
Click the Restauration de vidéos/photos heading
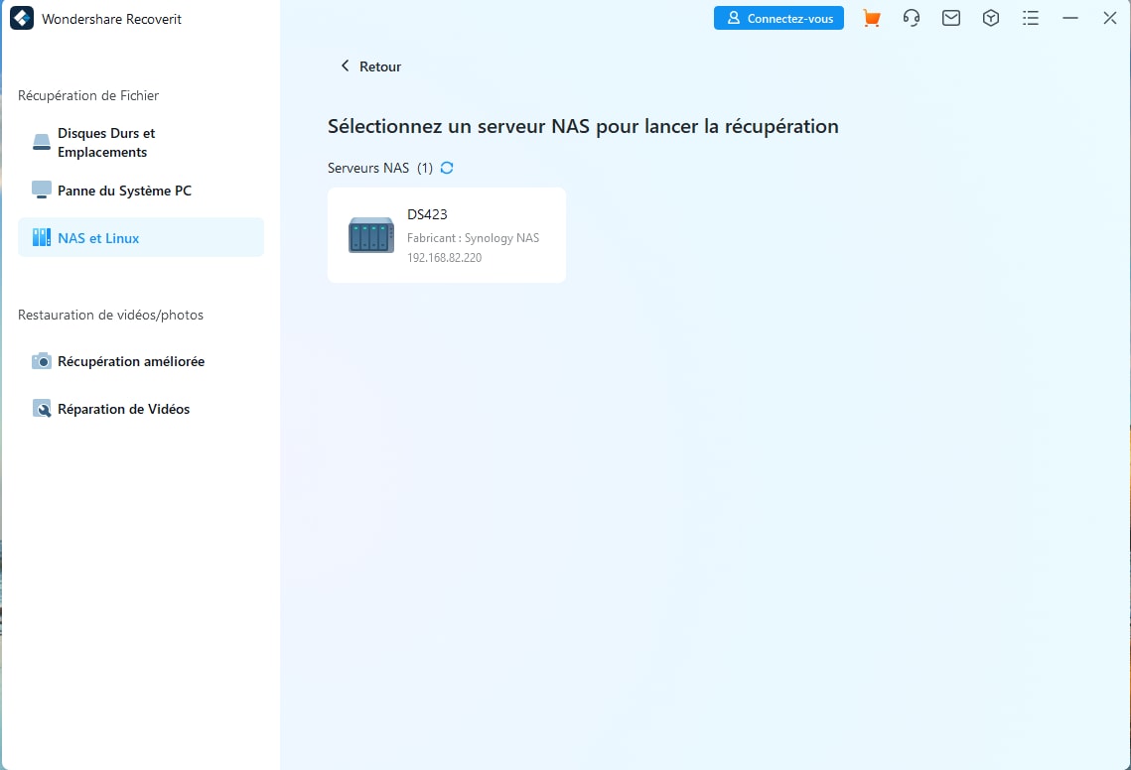click(110, 316)
